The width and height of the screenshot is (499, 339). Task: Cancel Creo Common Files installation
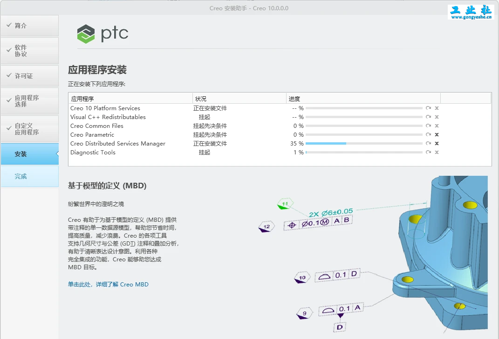[x=437, y=126]
